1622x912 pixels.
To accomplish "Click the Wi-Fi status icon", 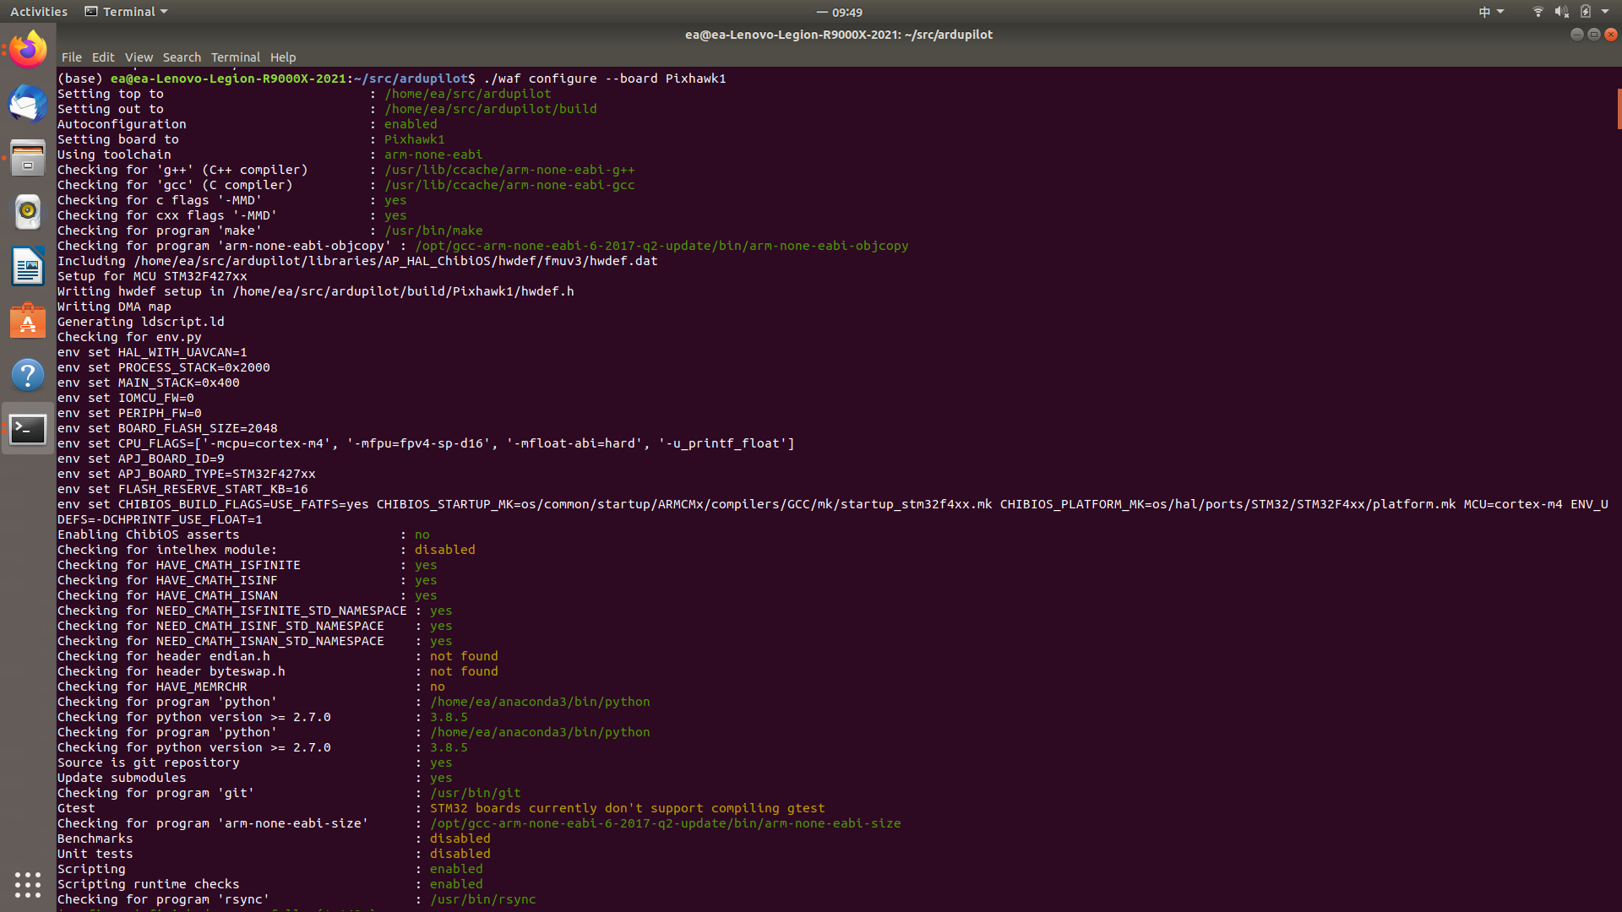I will click(x=1537, y=11).
